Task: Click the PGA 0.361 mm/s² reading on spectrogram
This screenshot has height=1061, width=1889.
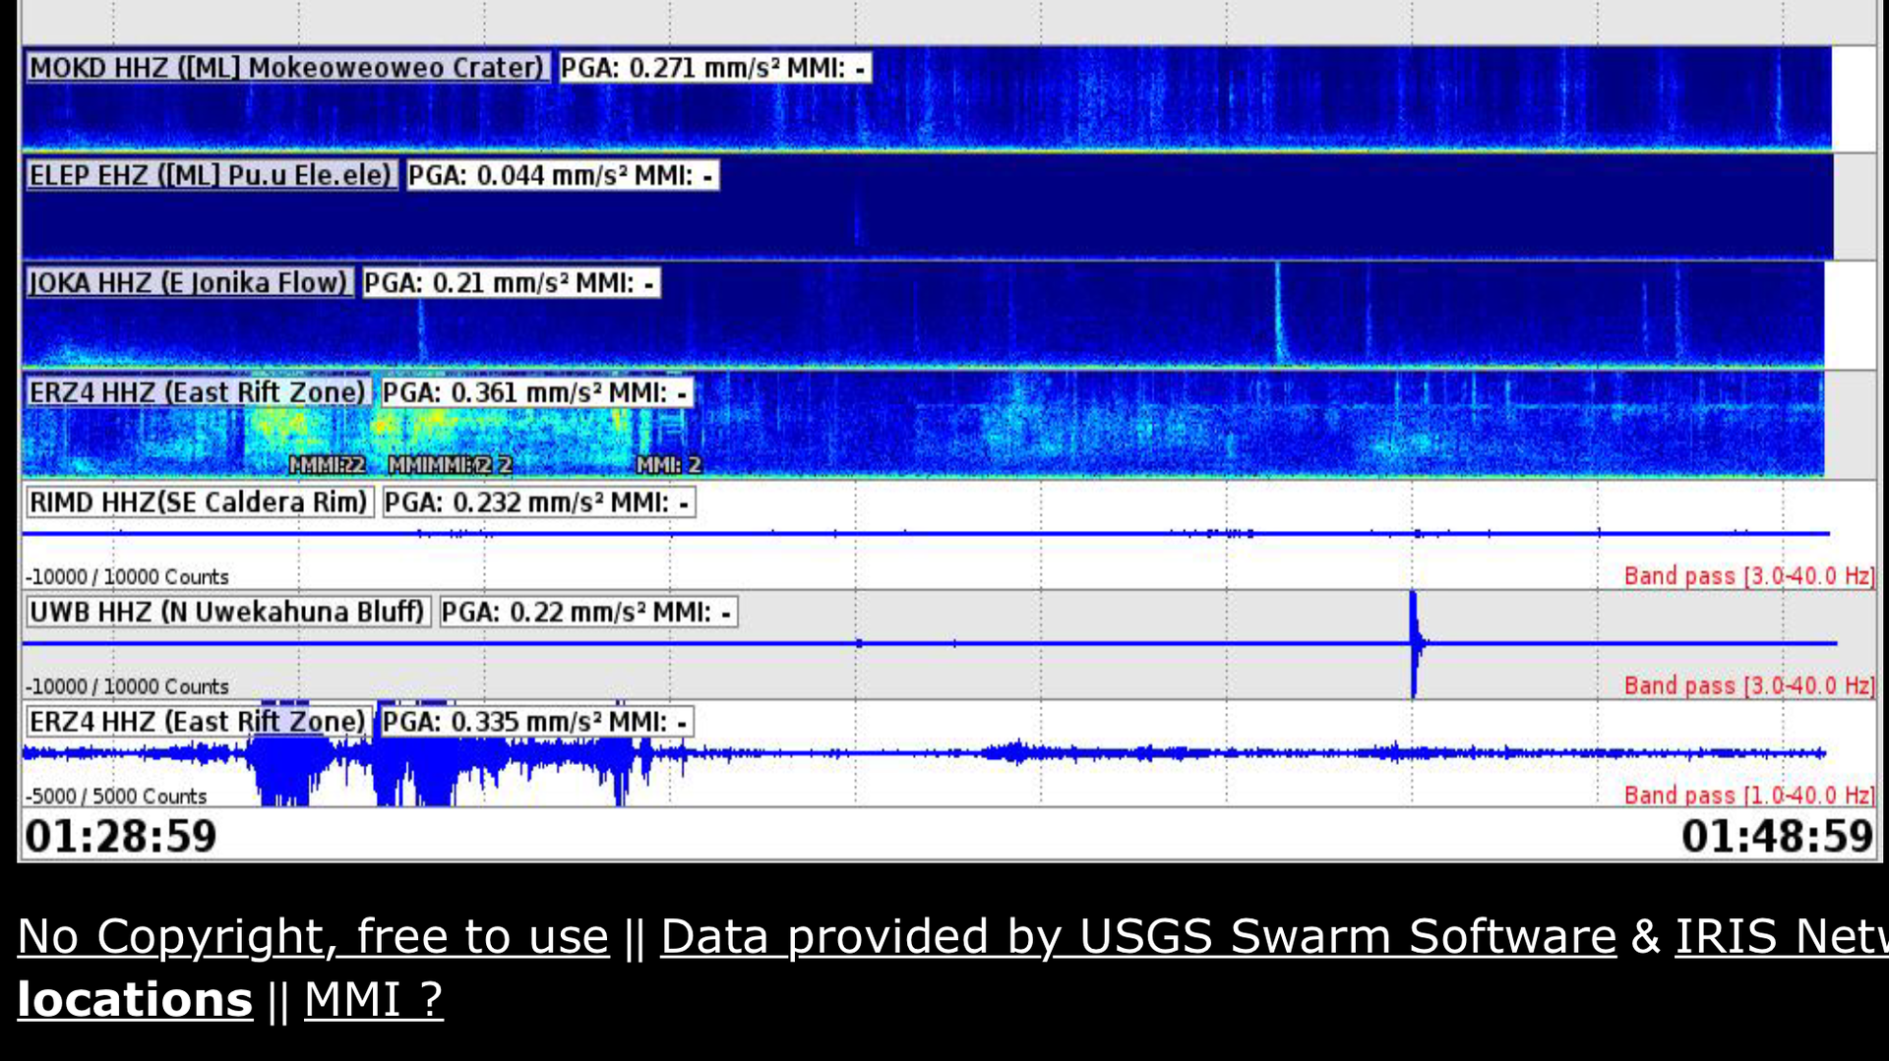Action: 536,392
